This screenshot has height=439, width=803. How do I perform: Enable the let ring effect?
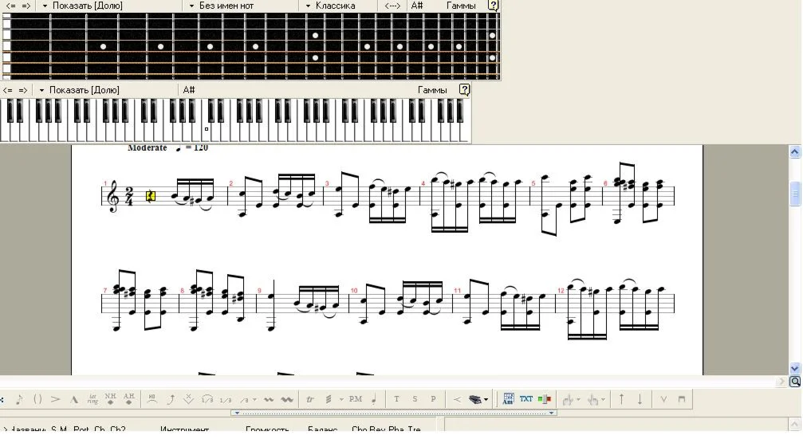93,399
